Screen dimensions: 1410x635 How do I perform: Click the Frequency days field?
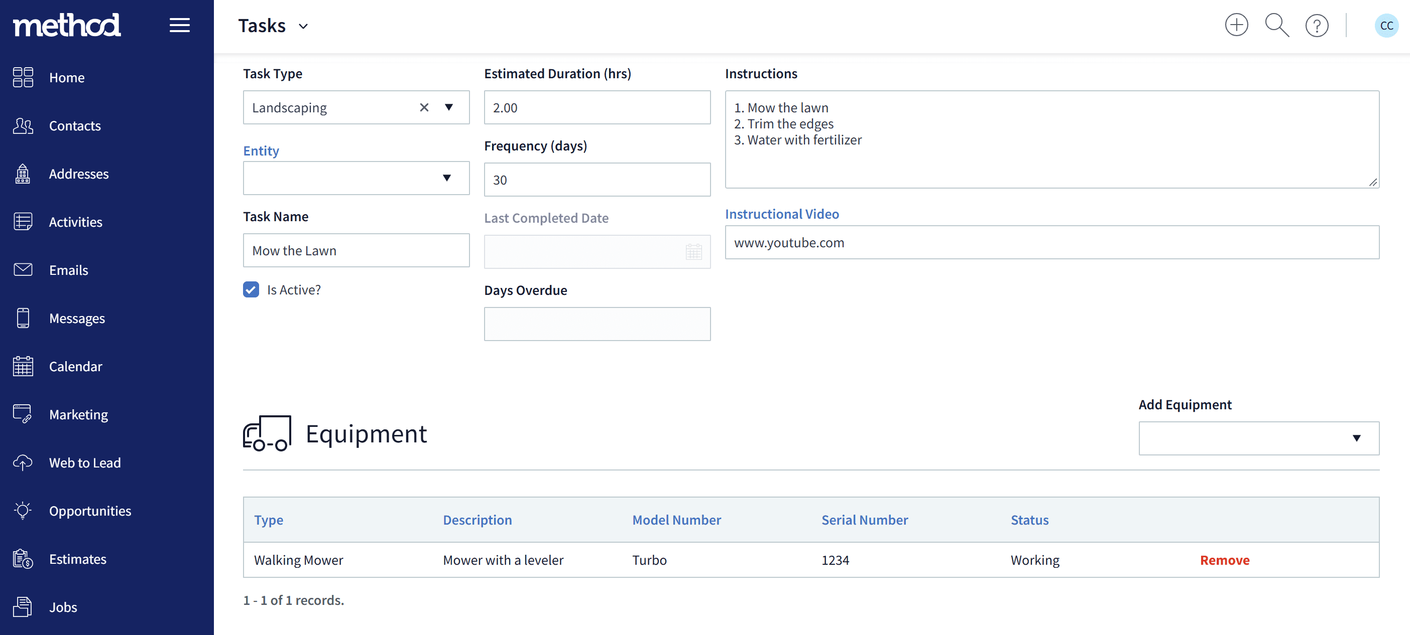(597, 180)
